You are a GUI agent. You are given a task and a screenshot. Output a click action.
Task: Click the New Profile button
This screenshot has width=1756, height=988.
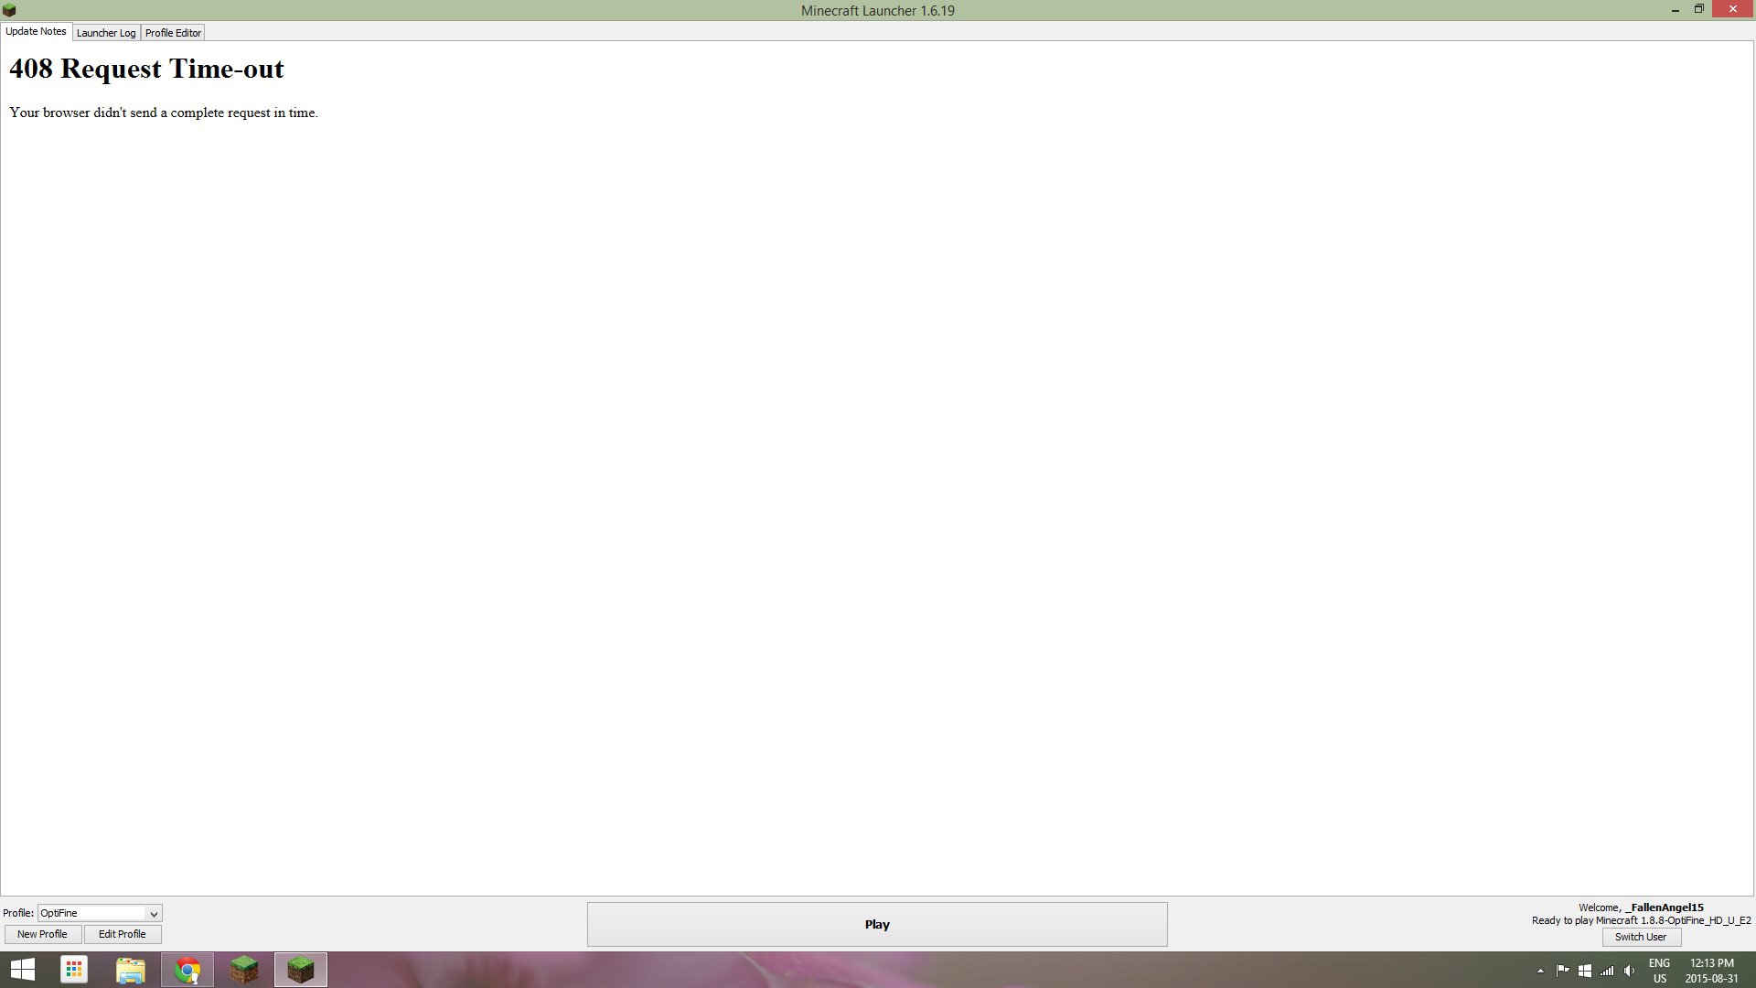pos(42,934)
